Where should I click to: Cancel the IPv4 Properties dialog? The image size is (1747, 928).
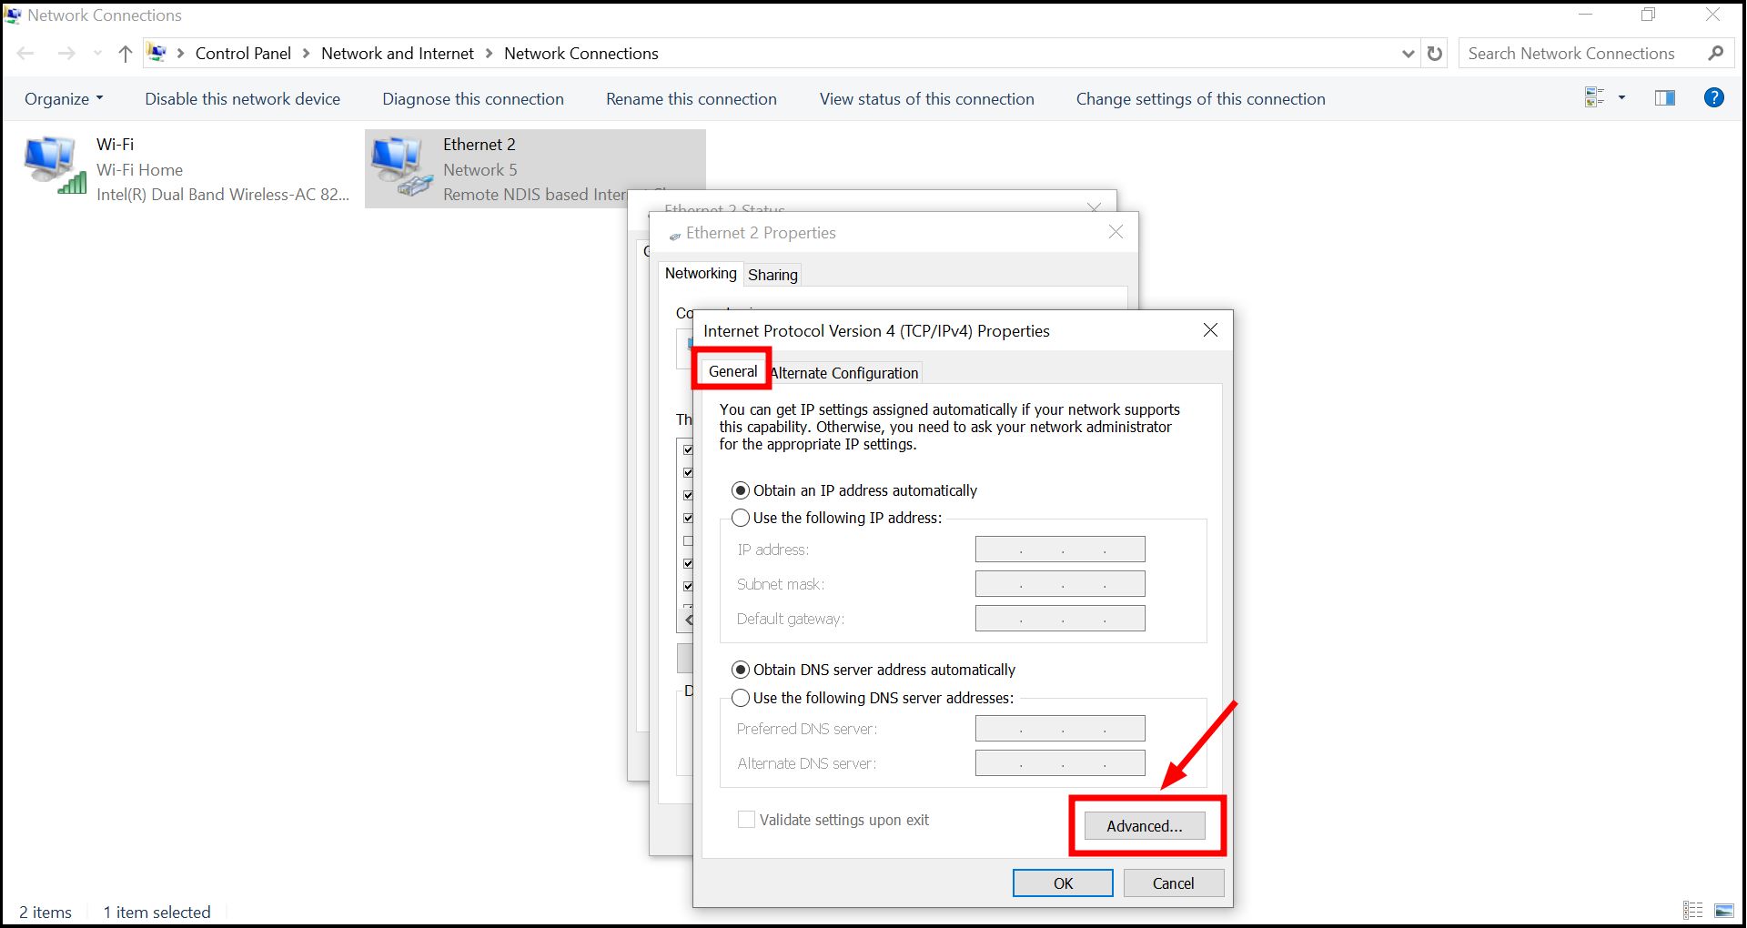click(1174, 883)
